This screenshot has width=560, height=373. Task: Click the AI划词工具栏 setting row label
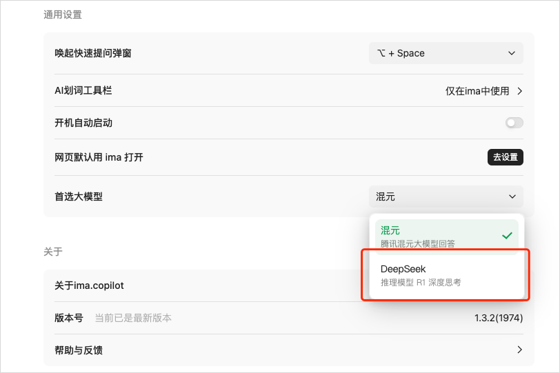[x=83, y=90]
